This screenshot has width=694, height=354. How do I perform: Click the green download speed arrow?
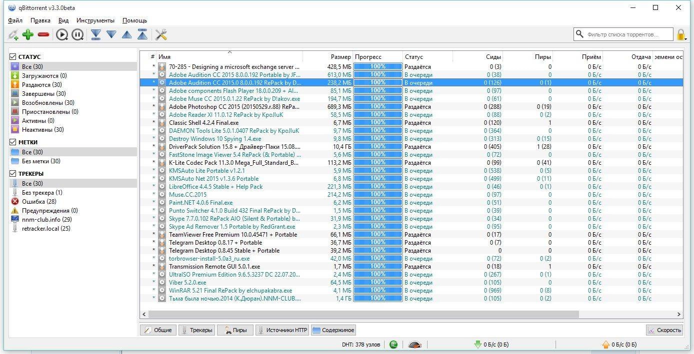click(x=477, y=344)
